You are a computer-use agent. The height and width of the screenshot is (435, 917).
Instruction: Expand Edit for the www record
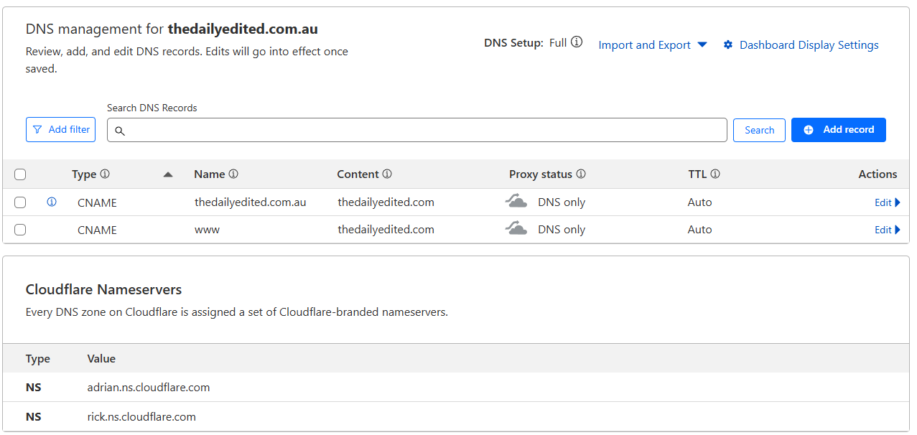pos(887,230)
